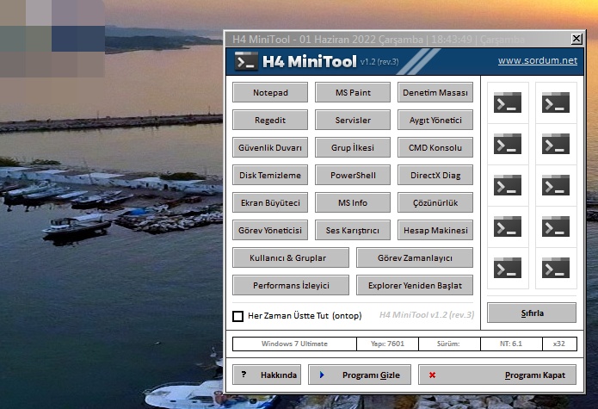
Task: Launch Notepad
Action: (x=270, y=92)
